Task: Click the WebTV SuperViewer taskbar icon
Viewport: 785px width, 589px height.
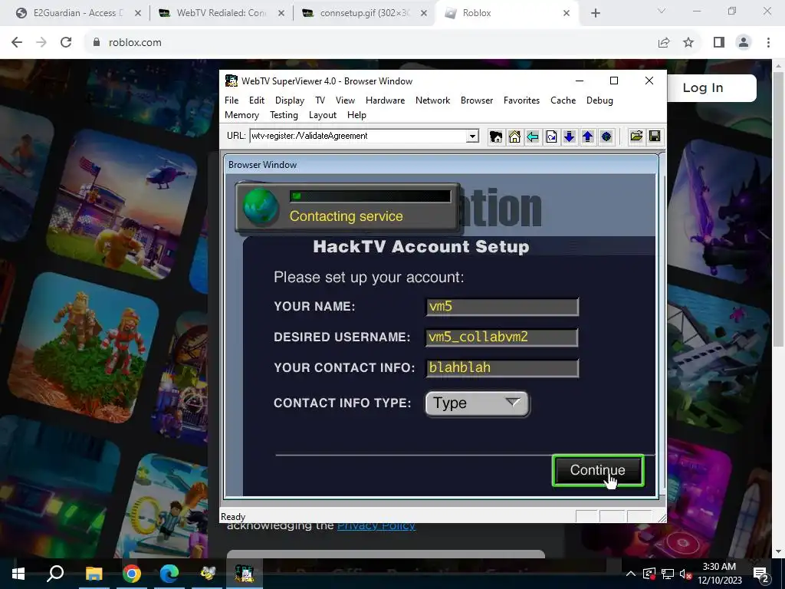Action: point(245,574)
